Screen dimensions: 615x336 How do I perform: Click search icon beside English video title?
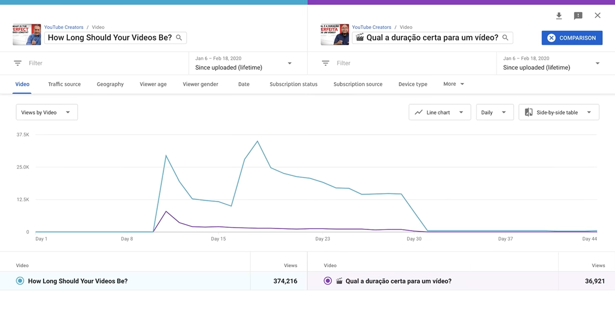click(179, 38)
